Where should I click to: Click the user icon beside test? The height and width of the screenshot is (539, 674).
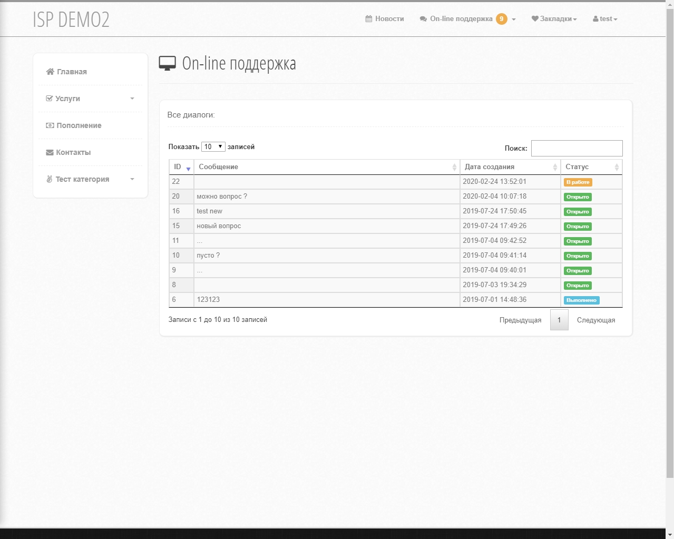coord(595,19)
